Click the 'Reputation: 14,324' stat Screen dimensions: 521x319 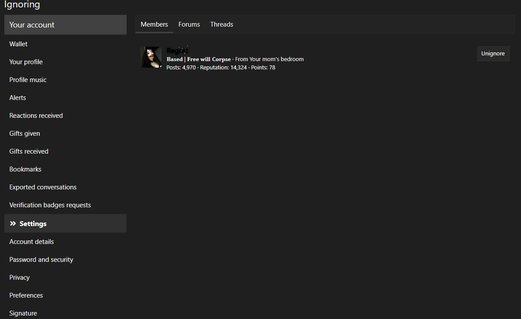click(x=223, y=68)
